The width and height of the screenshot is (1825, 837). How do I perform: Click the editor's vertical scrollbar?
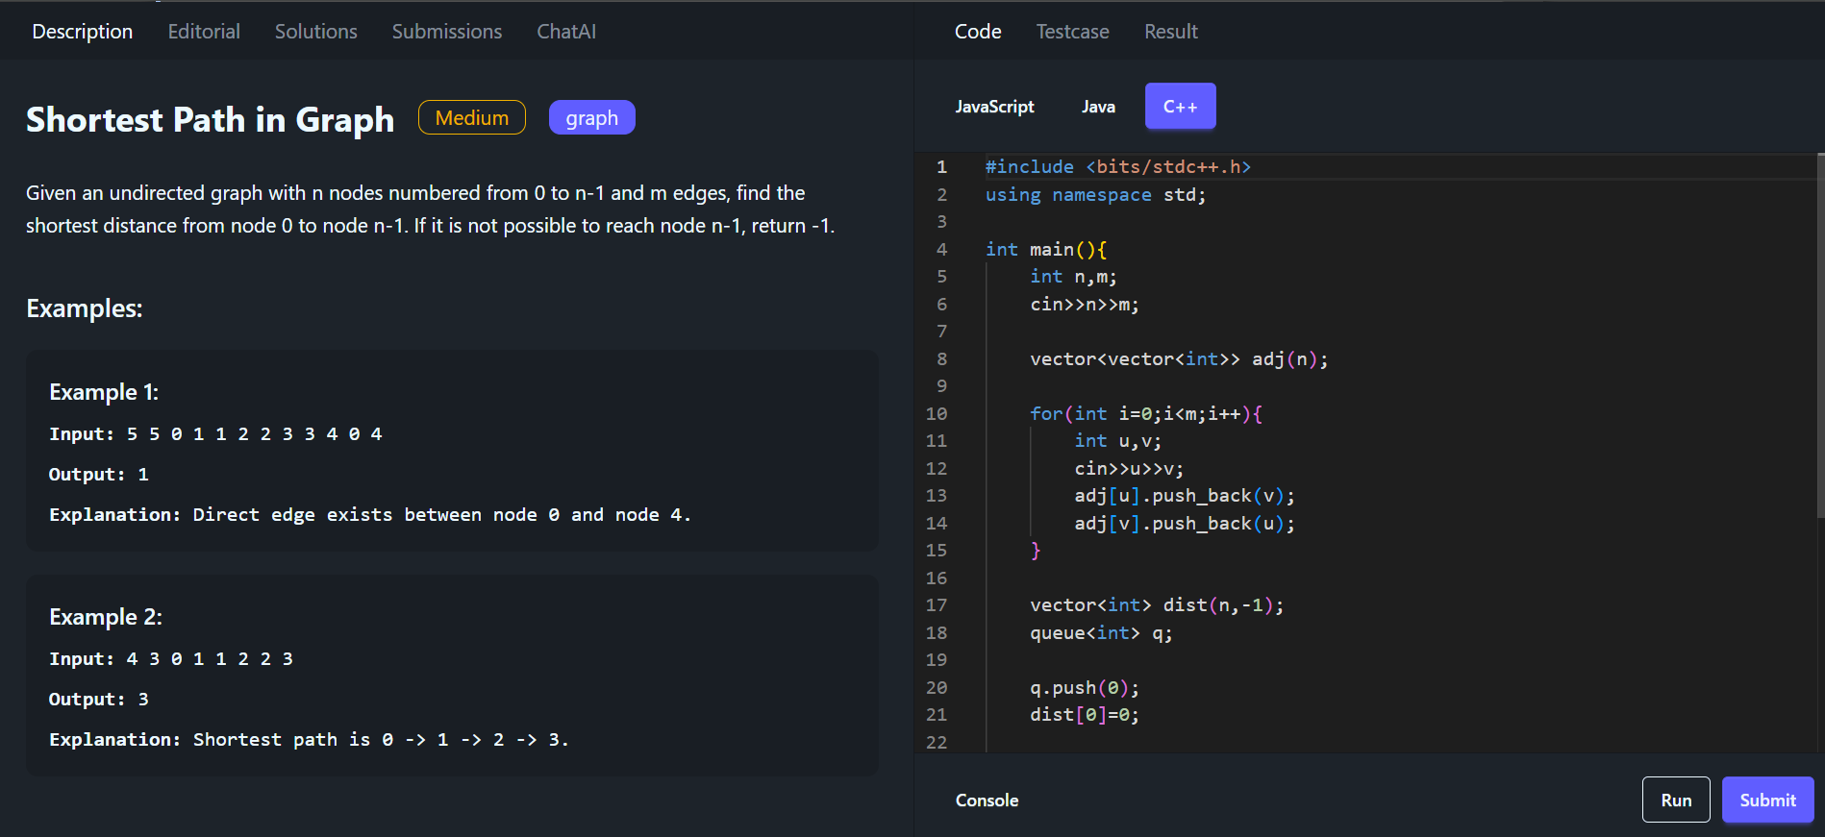(x=1820, y=336)
